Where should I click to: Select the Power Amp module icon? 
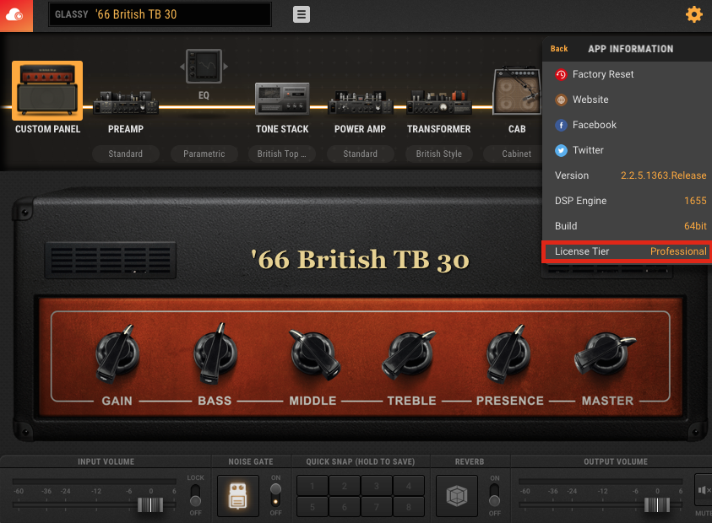(360, 102)
